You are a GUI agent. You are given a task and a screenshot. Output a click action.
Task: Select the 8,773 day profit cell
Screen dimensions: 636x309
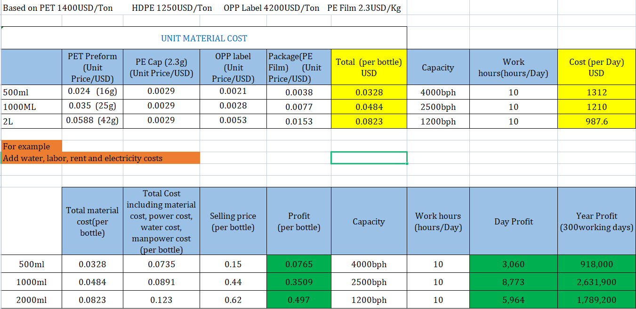tap(513, 282)
